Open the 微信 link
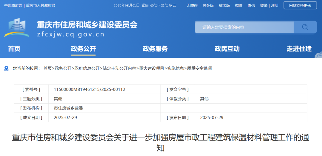The image size is (322, 156). pos(251,5)
